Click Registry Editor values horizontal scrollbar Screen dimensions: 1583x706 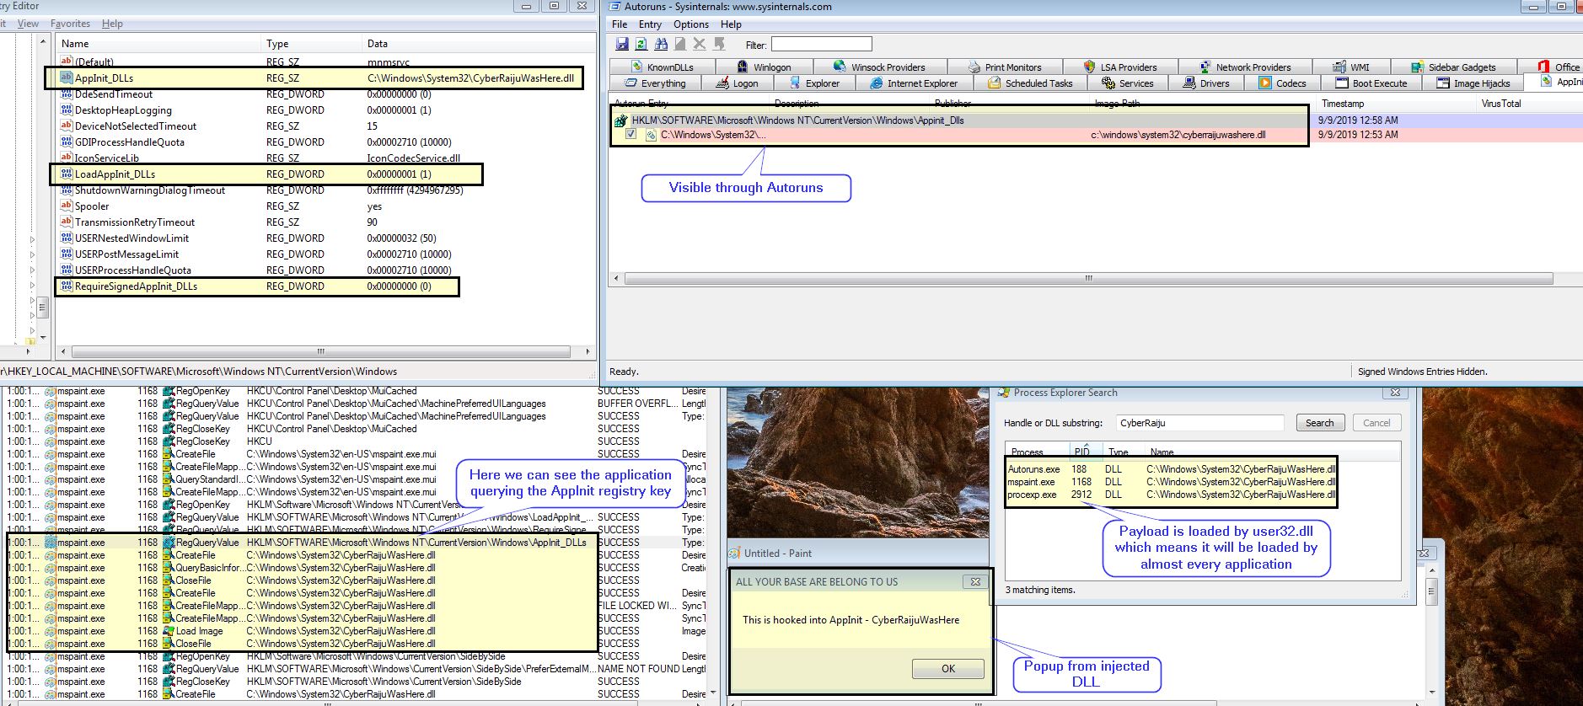[x=325, y=351]
